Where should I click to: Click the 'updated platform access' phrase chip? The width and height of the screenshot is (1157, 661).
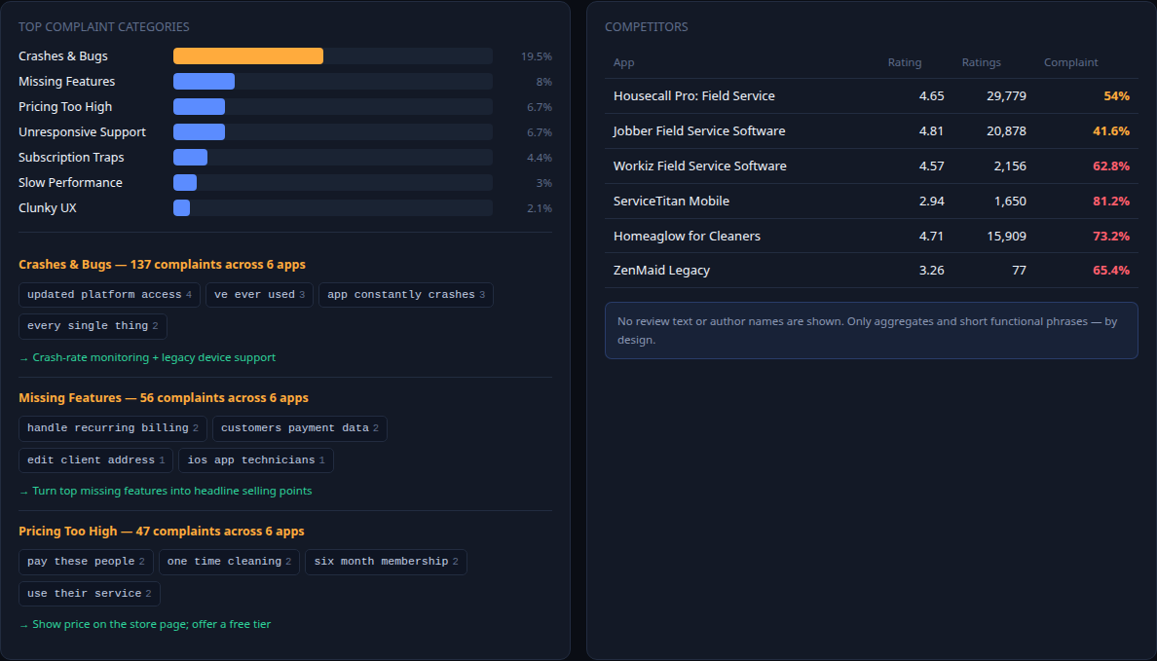tap(109, 294)
